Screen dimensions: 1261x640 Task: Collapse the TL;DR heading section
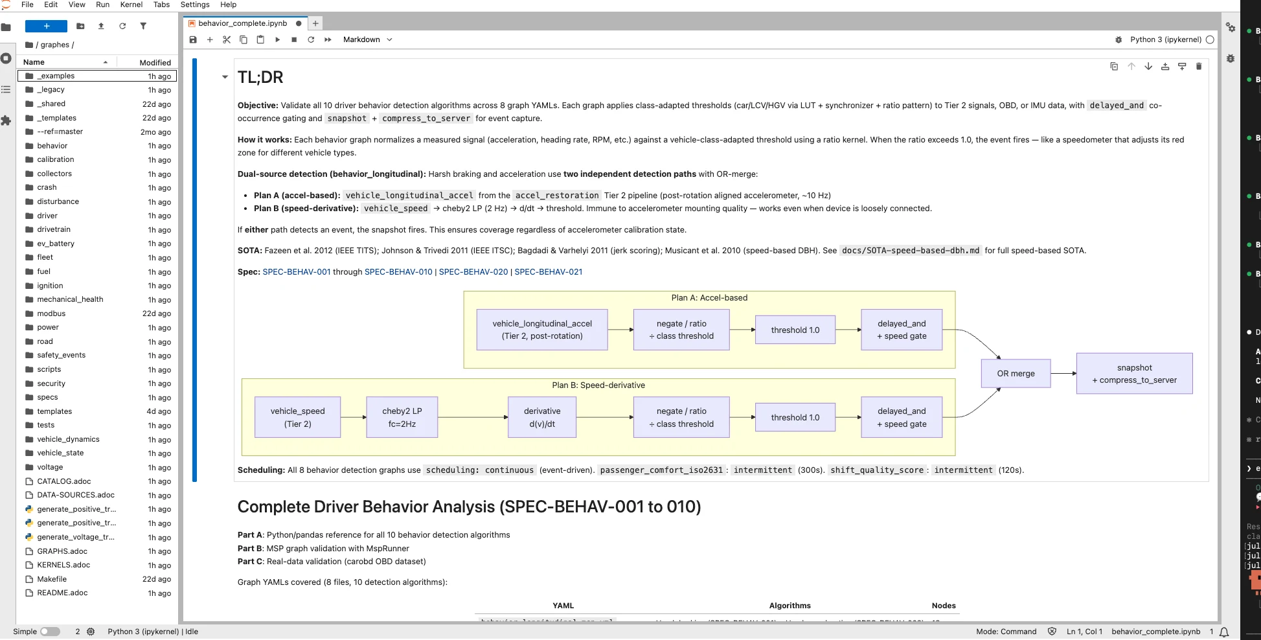[x=225, y=77]
